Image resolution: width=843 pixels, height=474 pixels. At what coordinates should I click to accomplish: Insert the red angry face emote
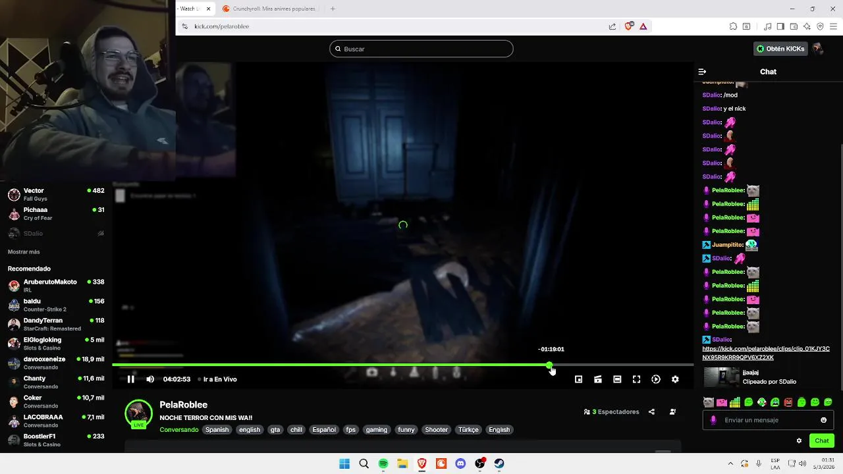788,402
